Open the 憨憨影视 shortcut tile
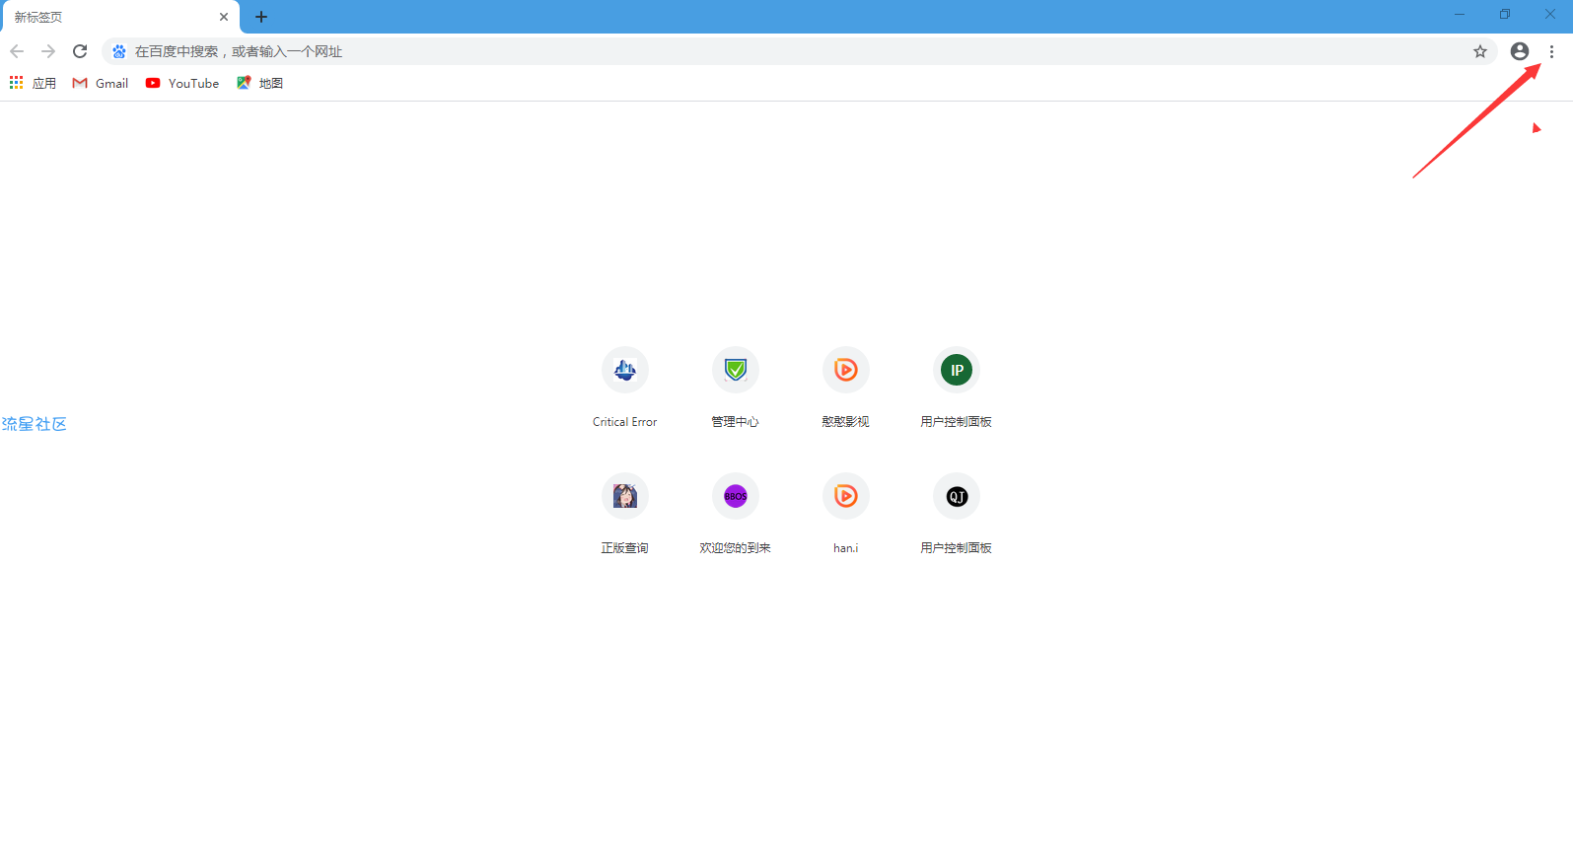1573x848 pixels. [846, 388]
